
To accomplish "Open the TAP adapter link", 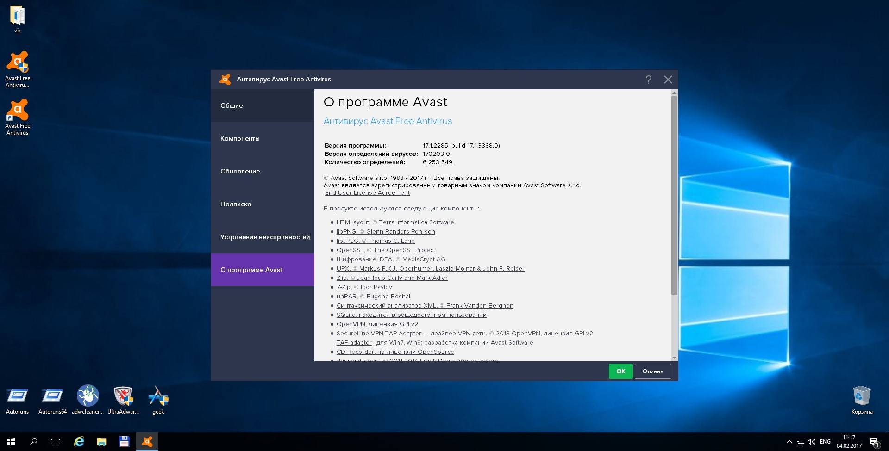I will pos(354,343).
